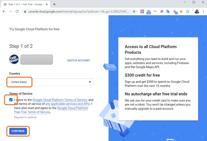The image size is (207, 141).
Task: Click SWITCH ACCOUNT
Action: pyautogui.click(x=78, y=60)
